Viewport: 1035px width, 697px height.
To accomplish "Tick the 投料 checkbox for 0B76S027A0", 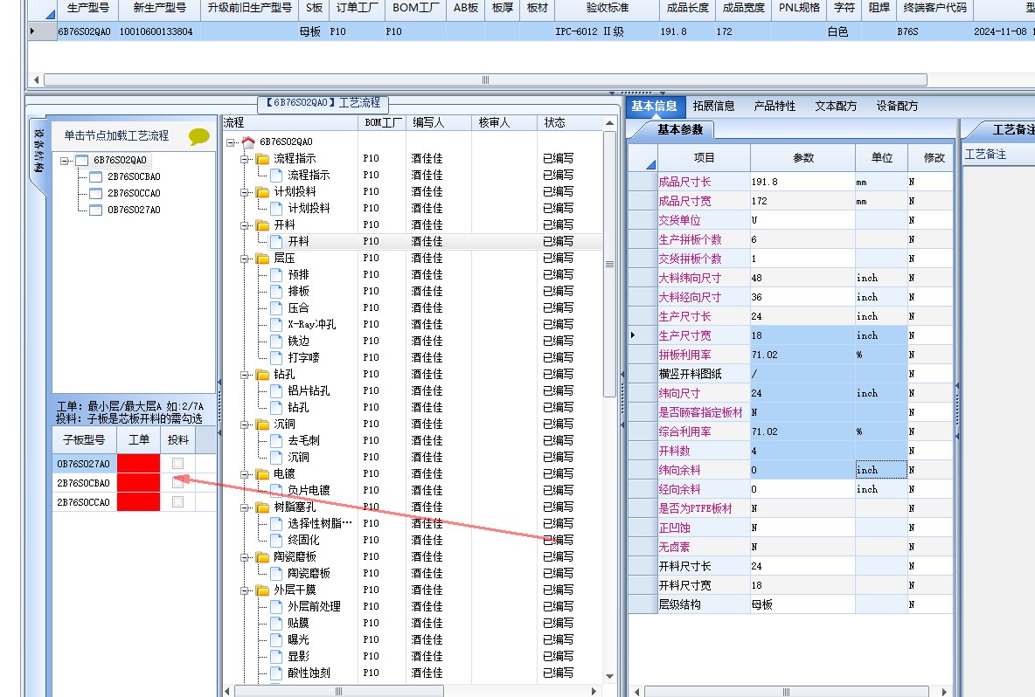I will coord(177,464).
